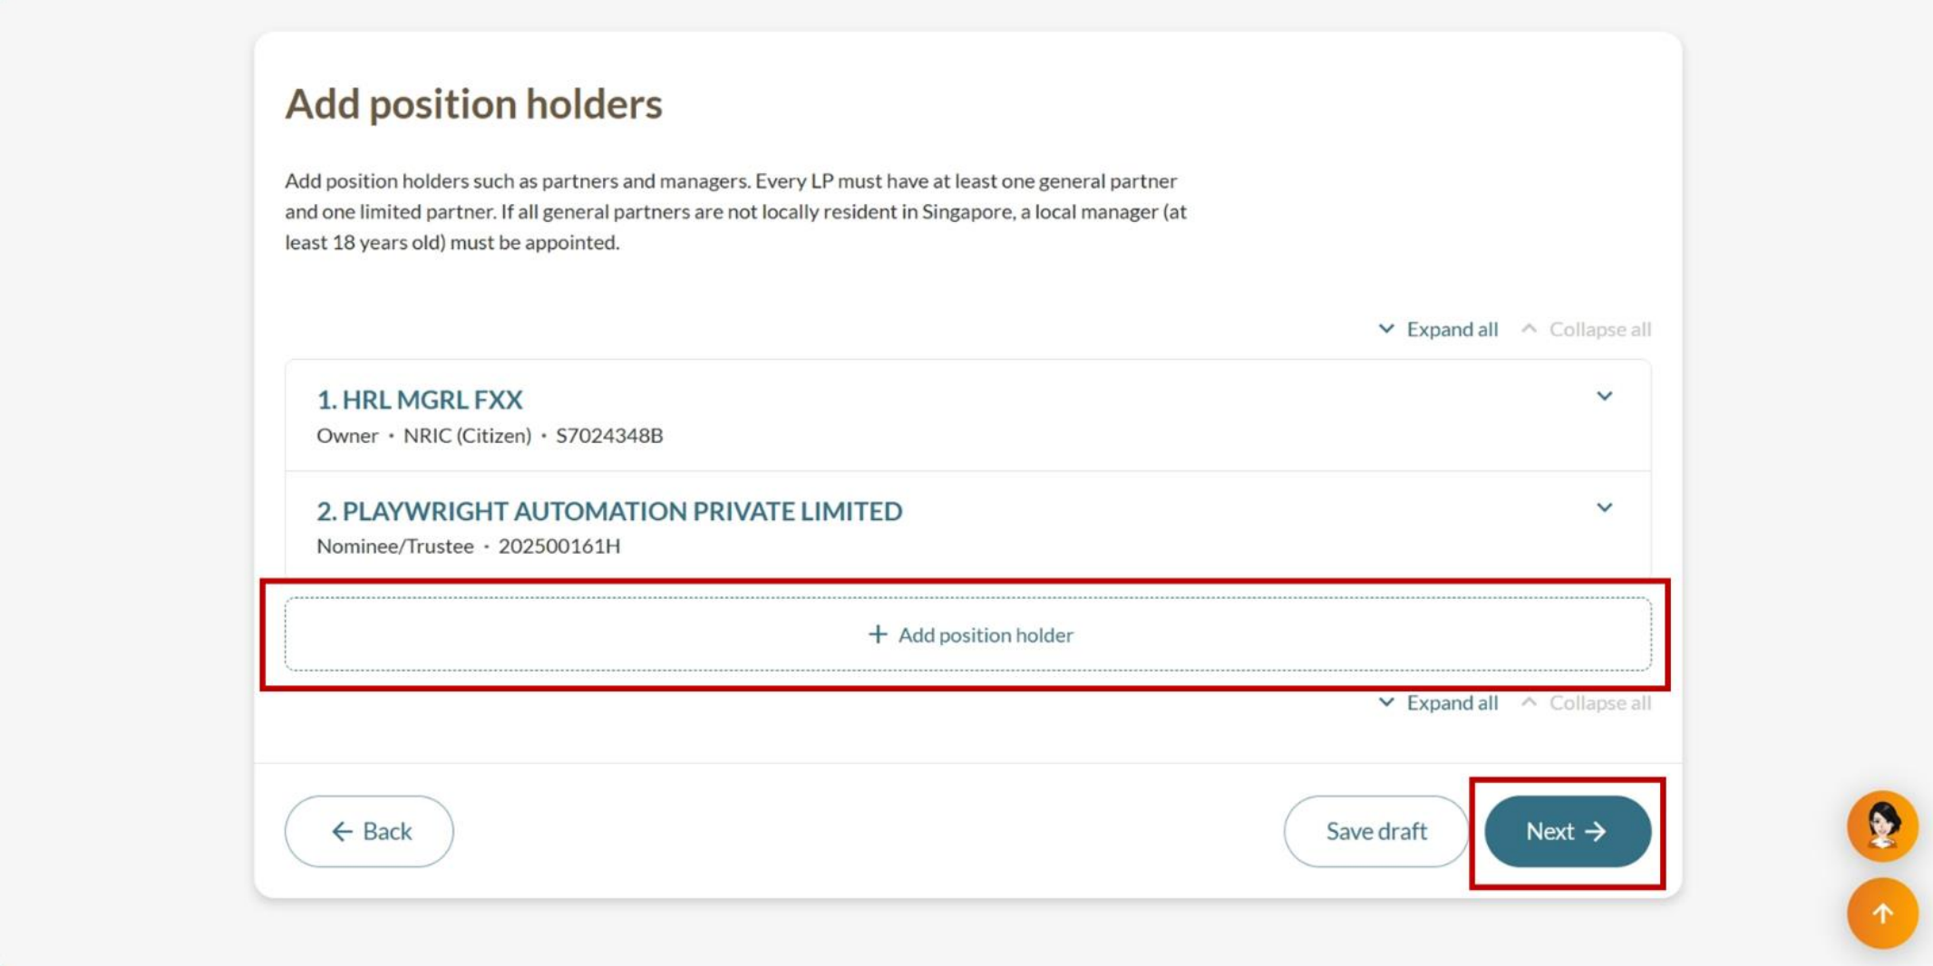Proceed with the Next button
Screen dimensions: 1933x966
1567,831
